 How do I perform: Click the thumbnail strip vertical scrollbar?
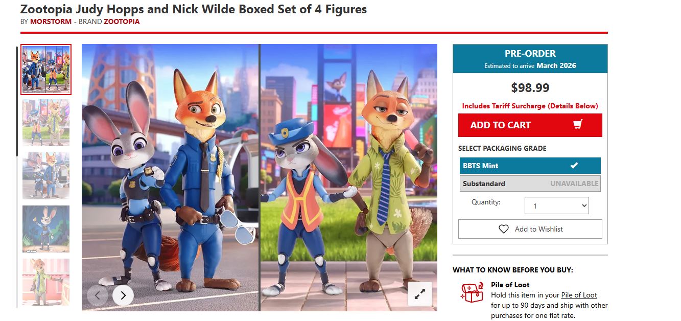click(17, 101)
